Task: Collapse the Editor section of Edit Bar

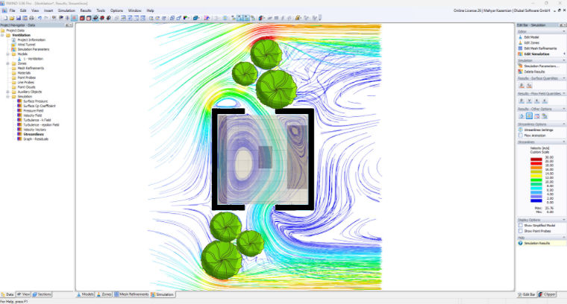Action: point(563,32)
